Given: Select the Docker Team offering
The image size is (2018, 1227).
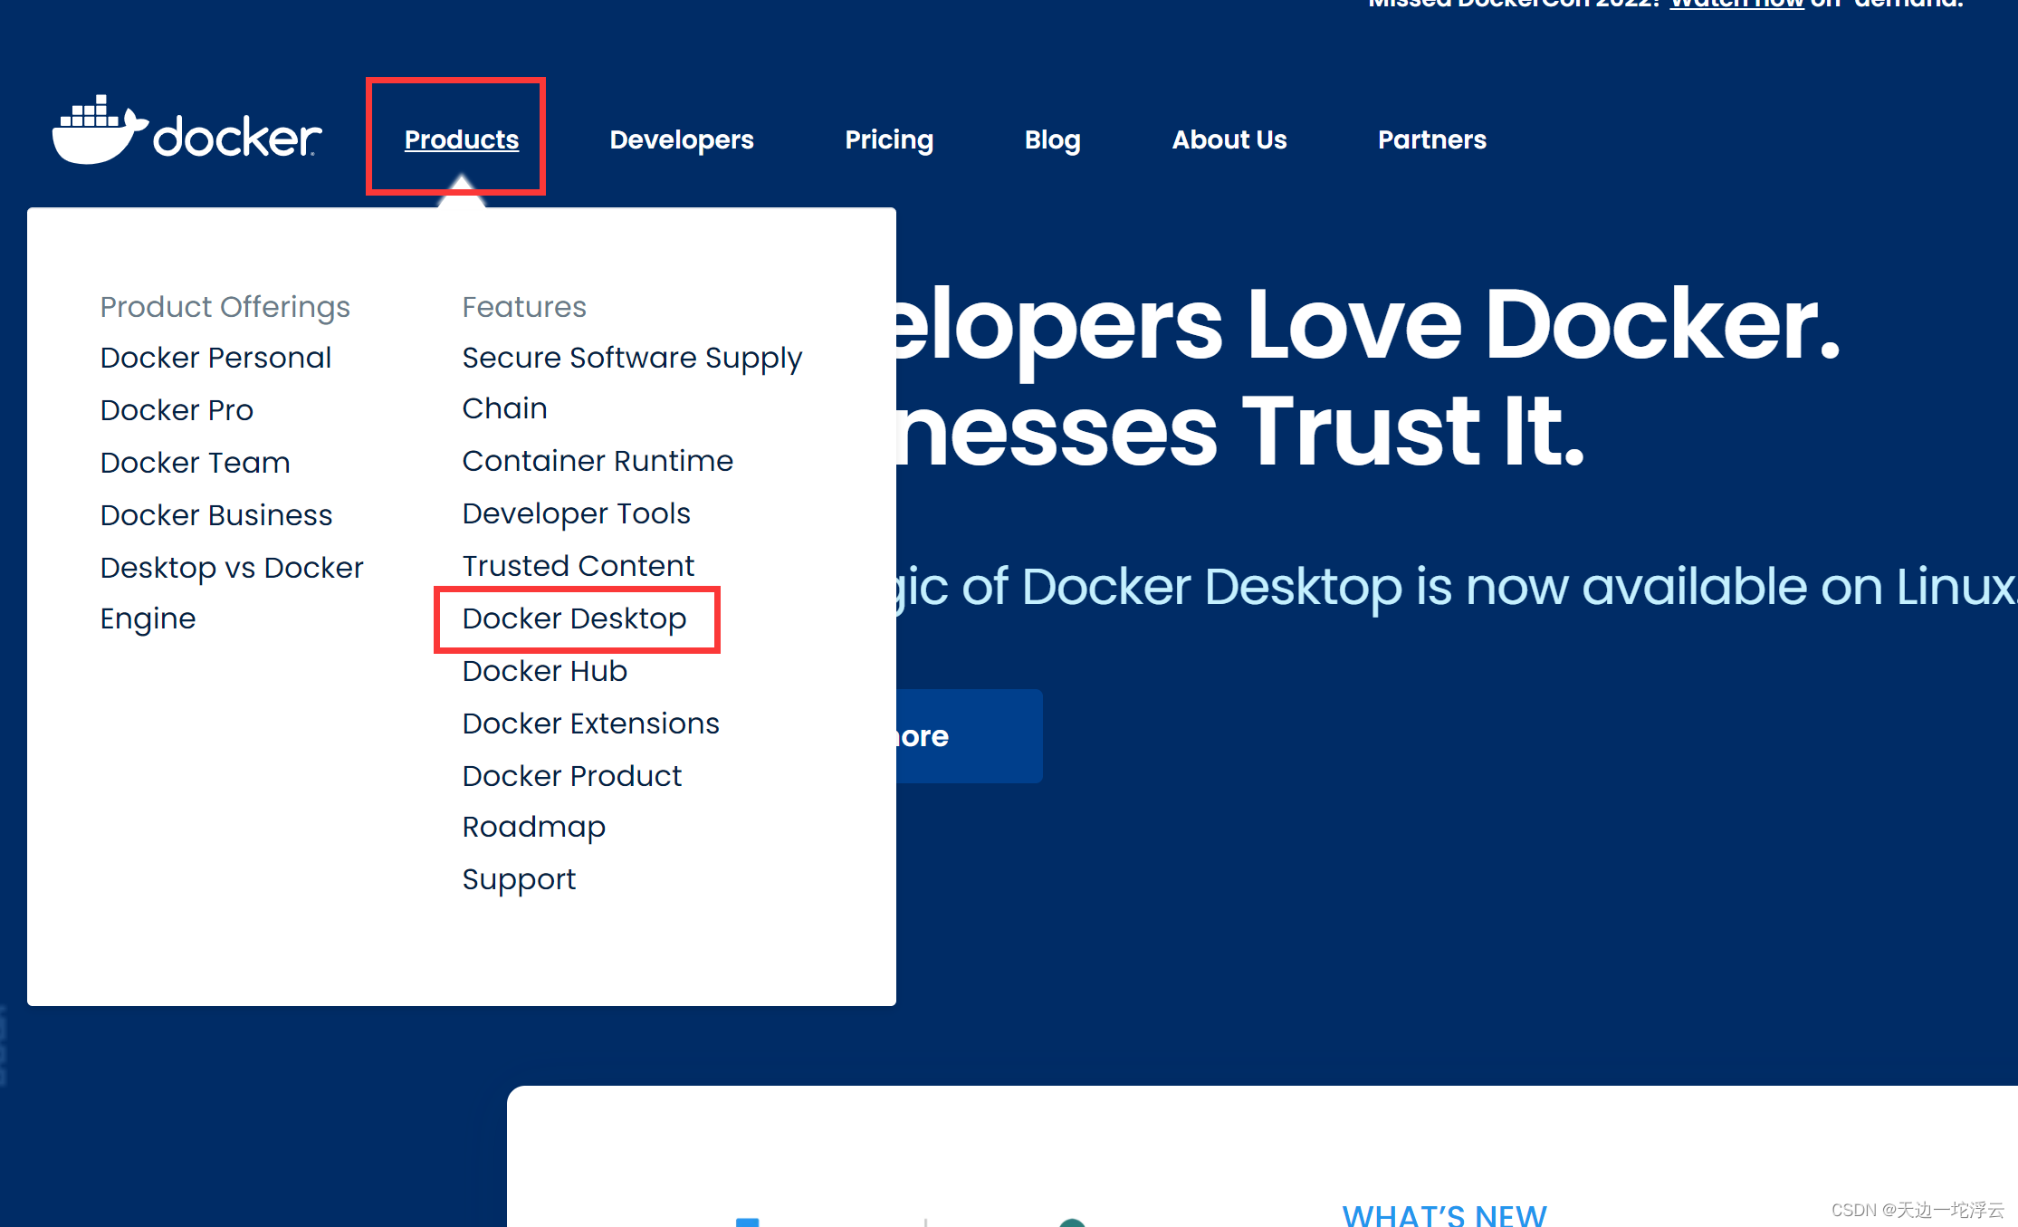Looking at the screenshot, I should (195, 463).
